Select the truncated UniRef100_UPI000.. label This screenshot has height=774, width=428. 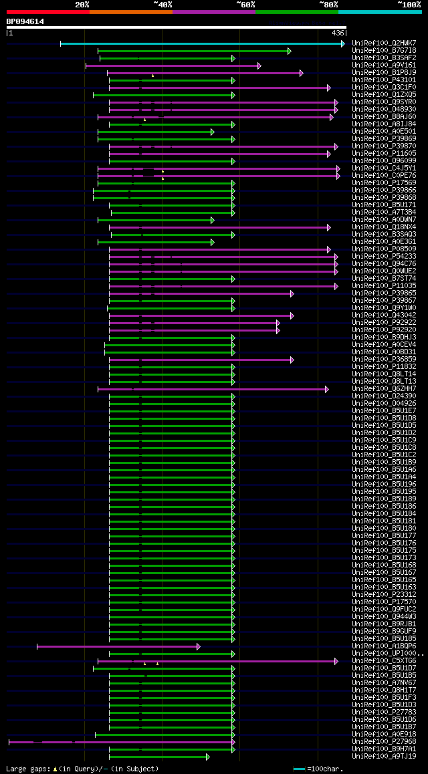click(387, 654)
